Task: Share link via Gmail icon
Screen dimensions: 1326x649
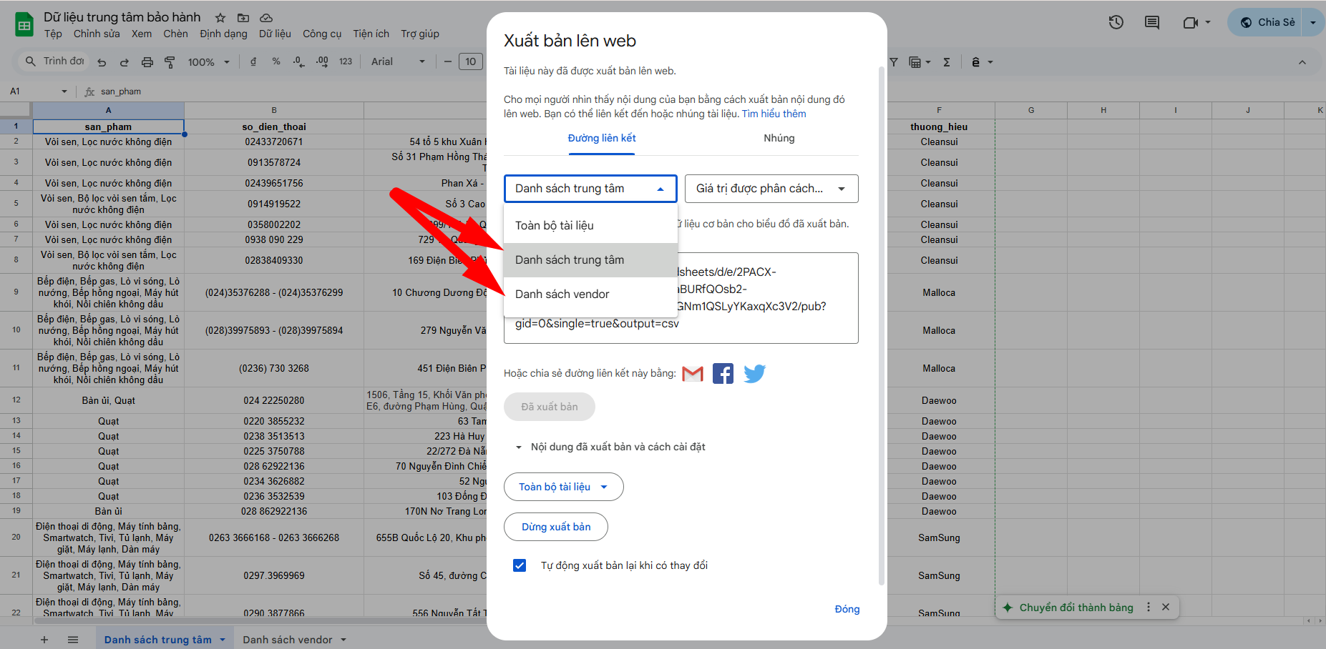Action: (x=693, y=374)
